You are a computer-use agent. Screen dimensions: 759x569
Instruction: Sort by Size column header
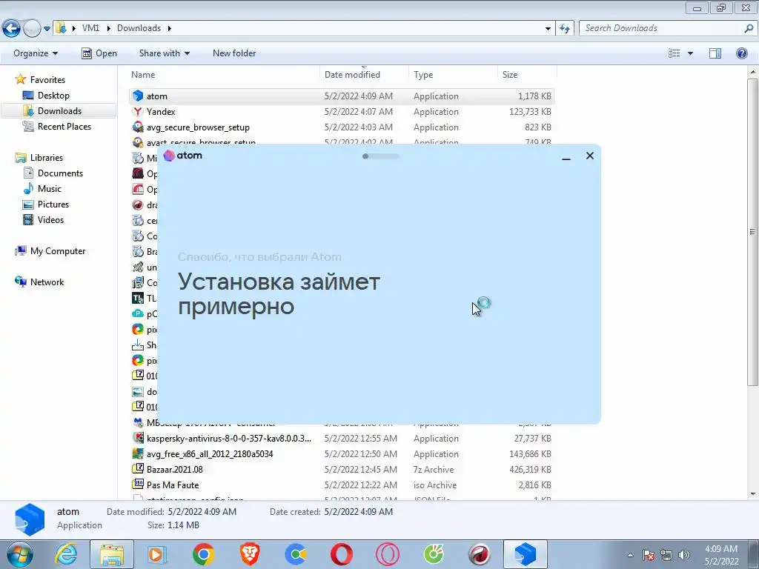510,75
